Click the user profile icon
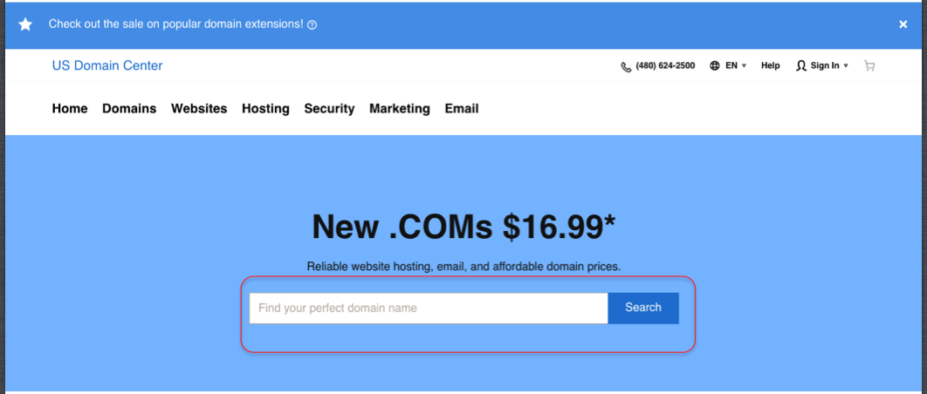 point(801,65)
